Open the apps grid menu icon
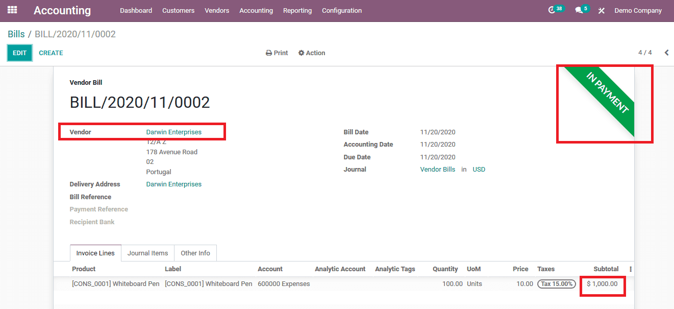674x309 pixels. 12,10
